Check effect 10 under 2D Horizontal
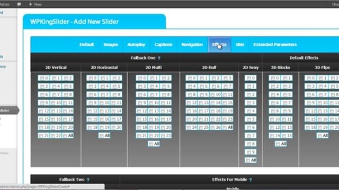The width and height of the screenshot is (339, 190). tap(102, 103)
